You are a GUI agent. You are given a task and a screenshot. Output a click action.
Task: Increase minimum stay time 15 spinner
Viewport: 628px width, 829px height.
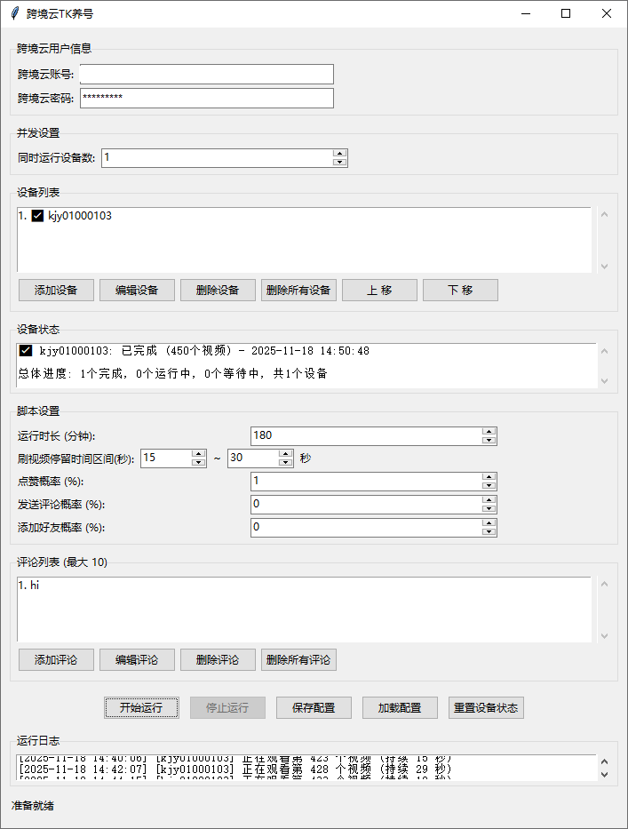[x=199, y=454]
